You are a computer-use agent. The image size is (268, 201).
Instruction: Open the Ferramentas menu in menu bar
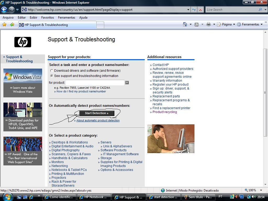click(x=66, y=18)
